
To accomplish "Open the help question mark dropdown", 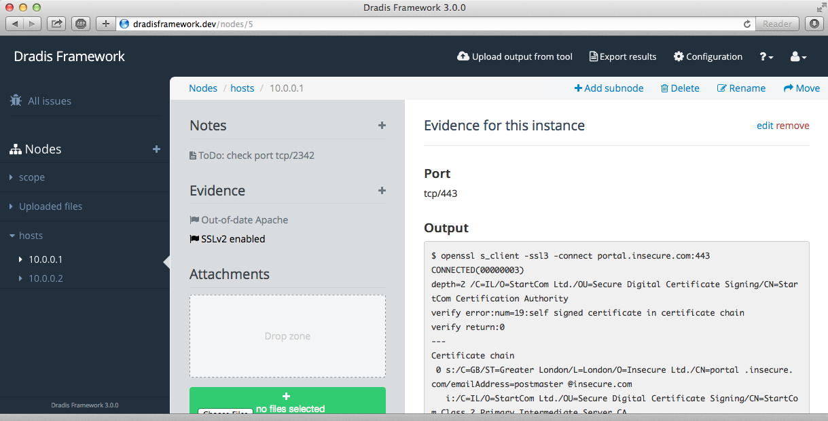I will [766, 57].
